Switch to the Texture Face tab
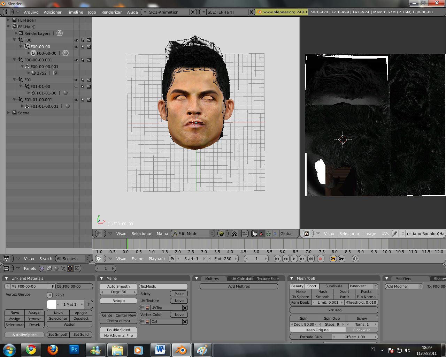The height and width of the screenshot is (357, 446). coord(268,279)
